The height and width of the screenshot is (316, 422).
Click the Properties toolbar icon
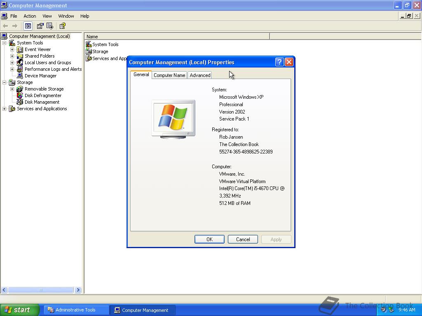coord(40,26)
